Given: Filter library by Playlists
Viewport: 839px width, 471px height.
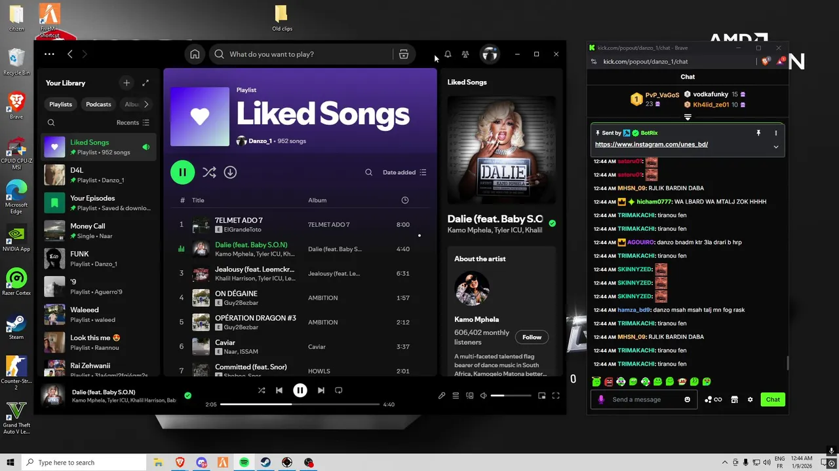Looking at the screenshot, I should (60, 104).
